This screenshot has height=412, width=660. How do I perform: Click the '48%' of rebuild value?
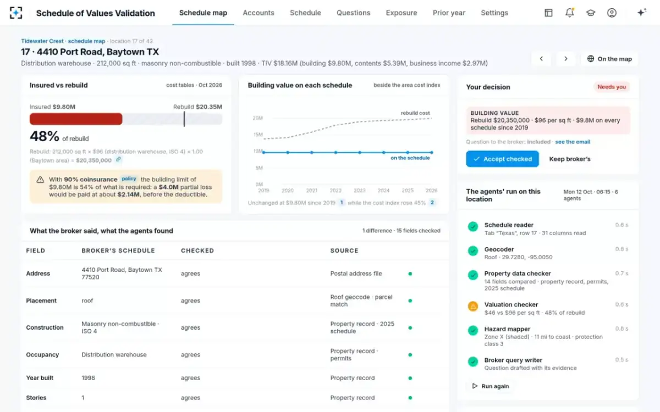point(45,136)
